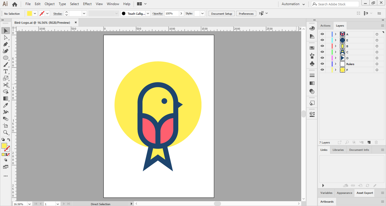
Task: Open the Object menu
Action: coord(49,4)
